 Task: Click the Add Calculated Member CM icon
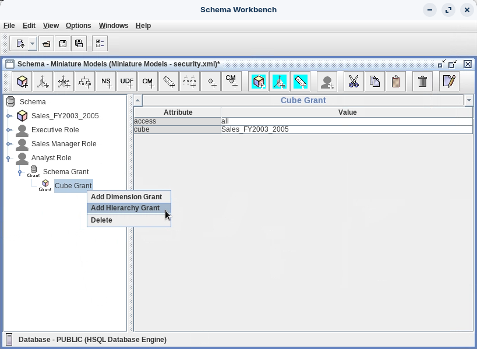point(148,82)
